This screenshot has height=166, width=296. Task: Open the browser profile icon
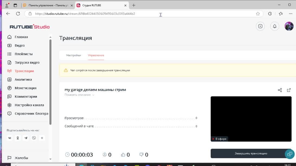[x=7, y=5]
